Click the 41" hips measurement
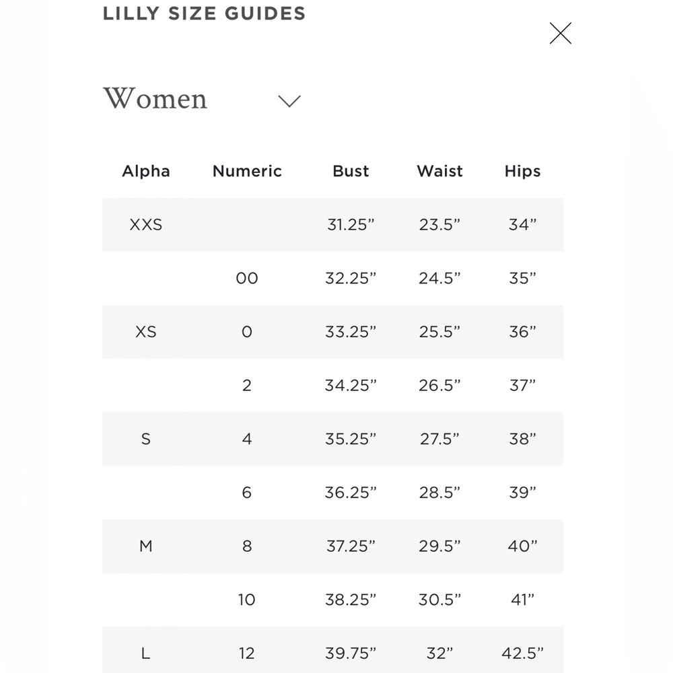 (522, 599)
